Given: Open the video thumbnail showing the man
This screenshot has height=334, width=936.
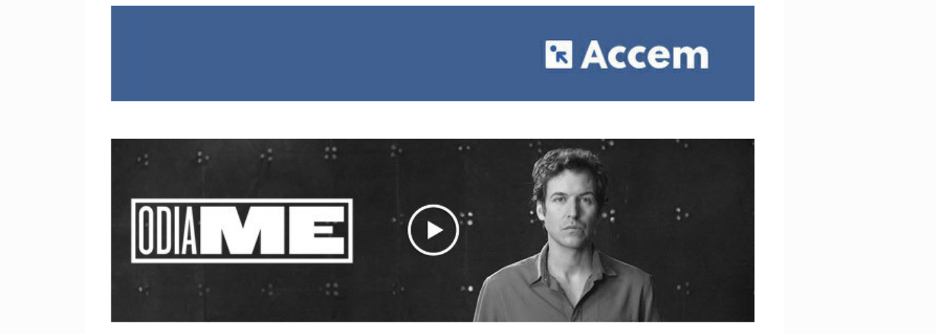Looking at the screenshot, I should pyautogui.click(x=433, y=230).
